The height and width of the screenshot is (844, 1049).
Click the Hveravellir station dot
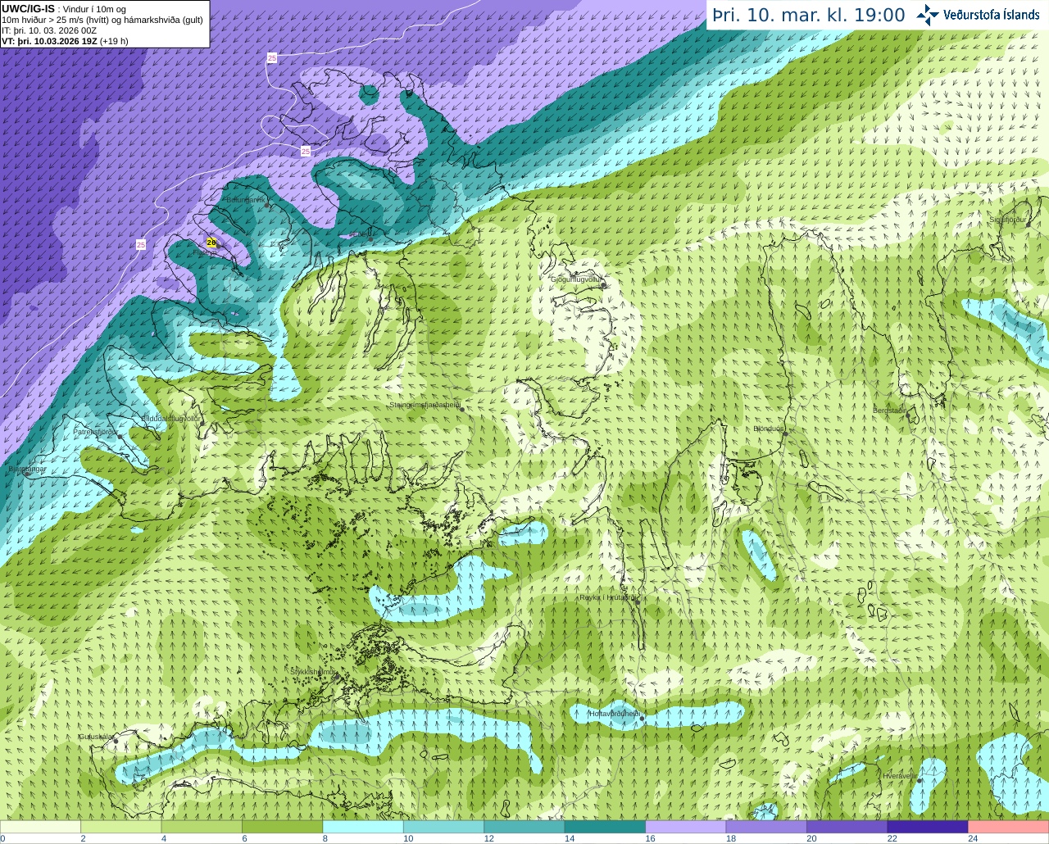[x=920, y=781]
